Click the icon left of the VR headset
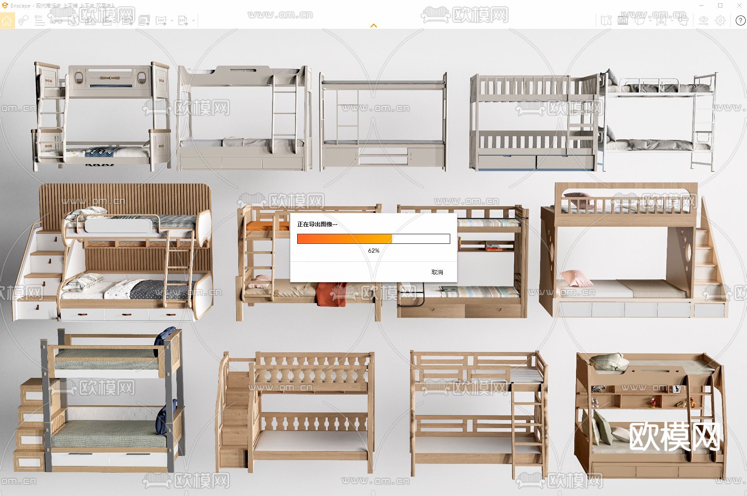The width and height of the screenshot is (747, 496). pos(661,20)
